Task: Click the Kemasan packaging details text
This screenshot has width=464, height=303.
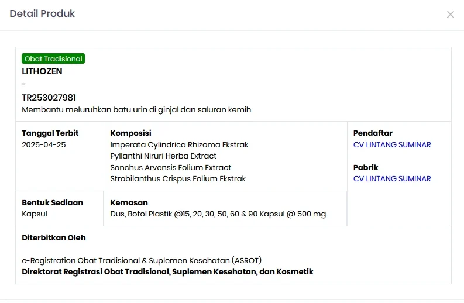Action: point(218,214)
